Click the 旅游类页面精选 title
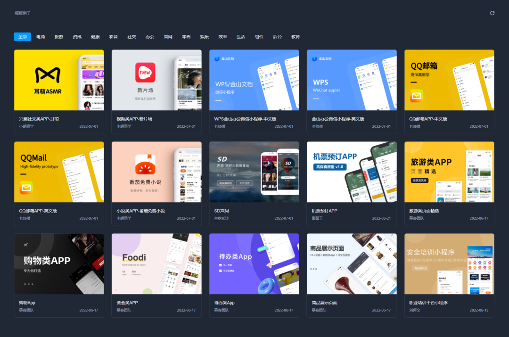 pyautogui.click(x=424, y=211)
